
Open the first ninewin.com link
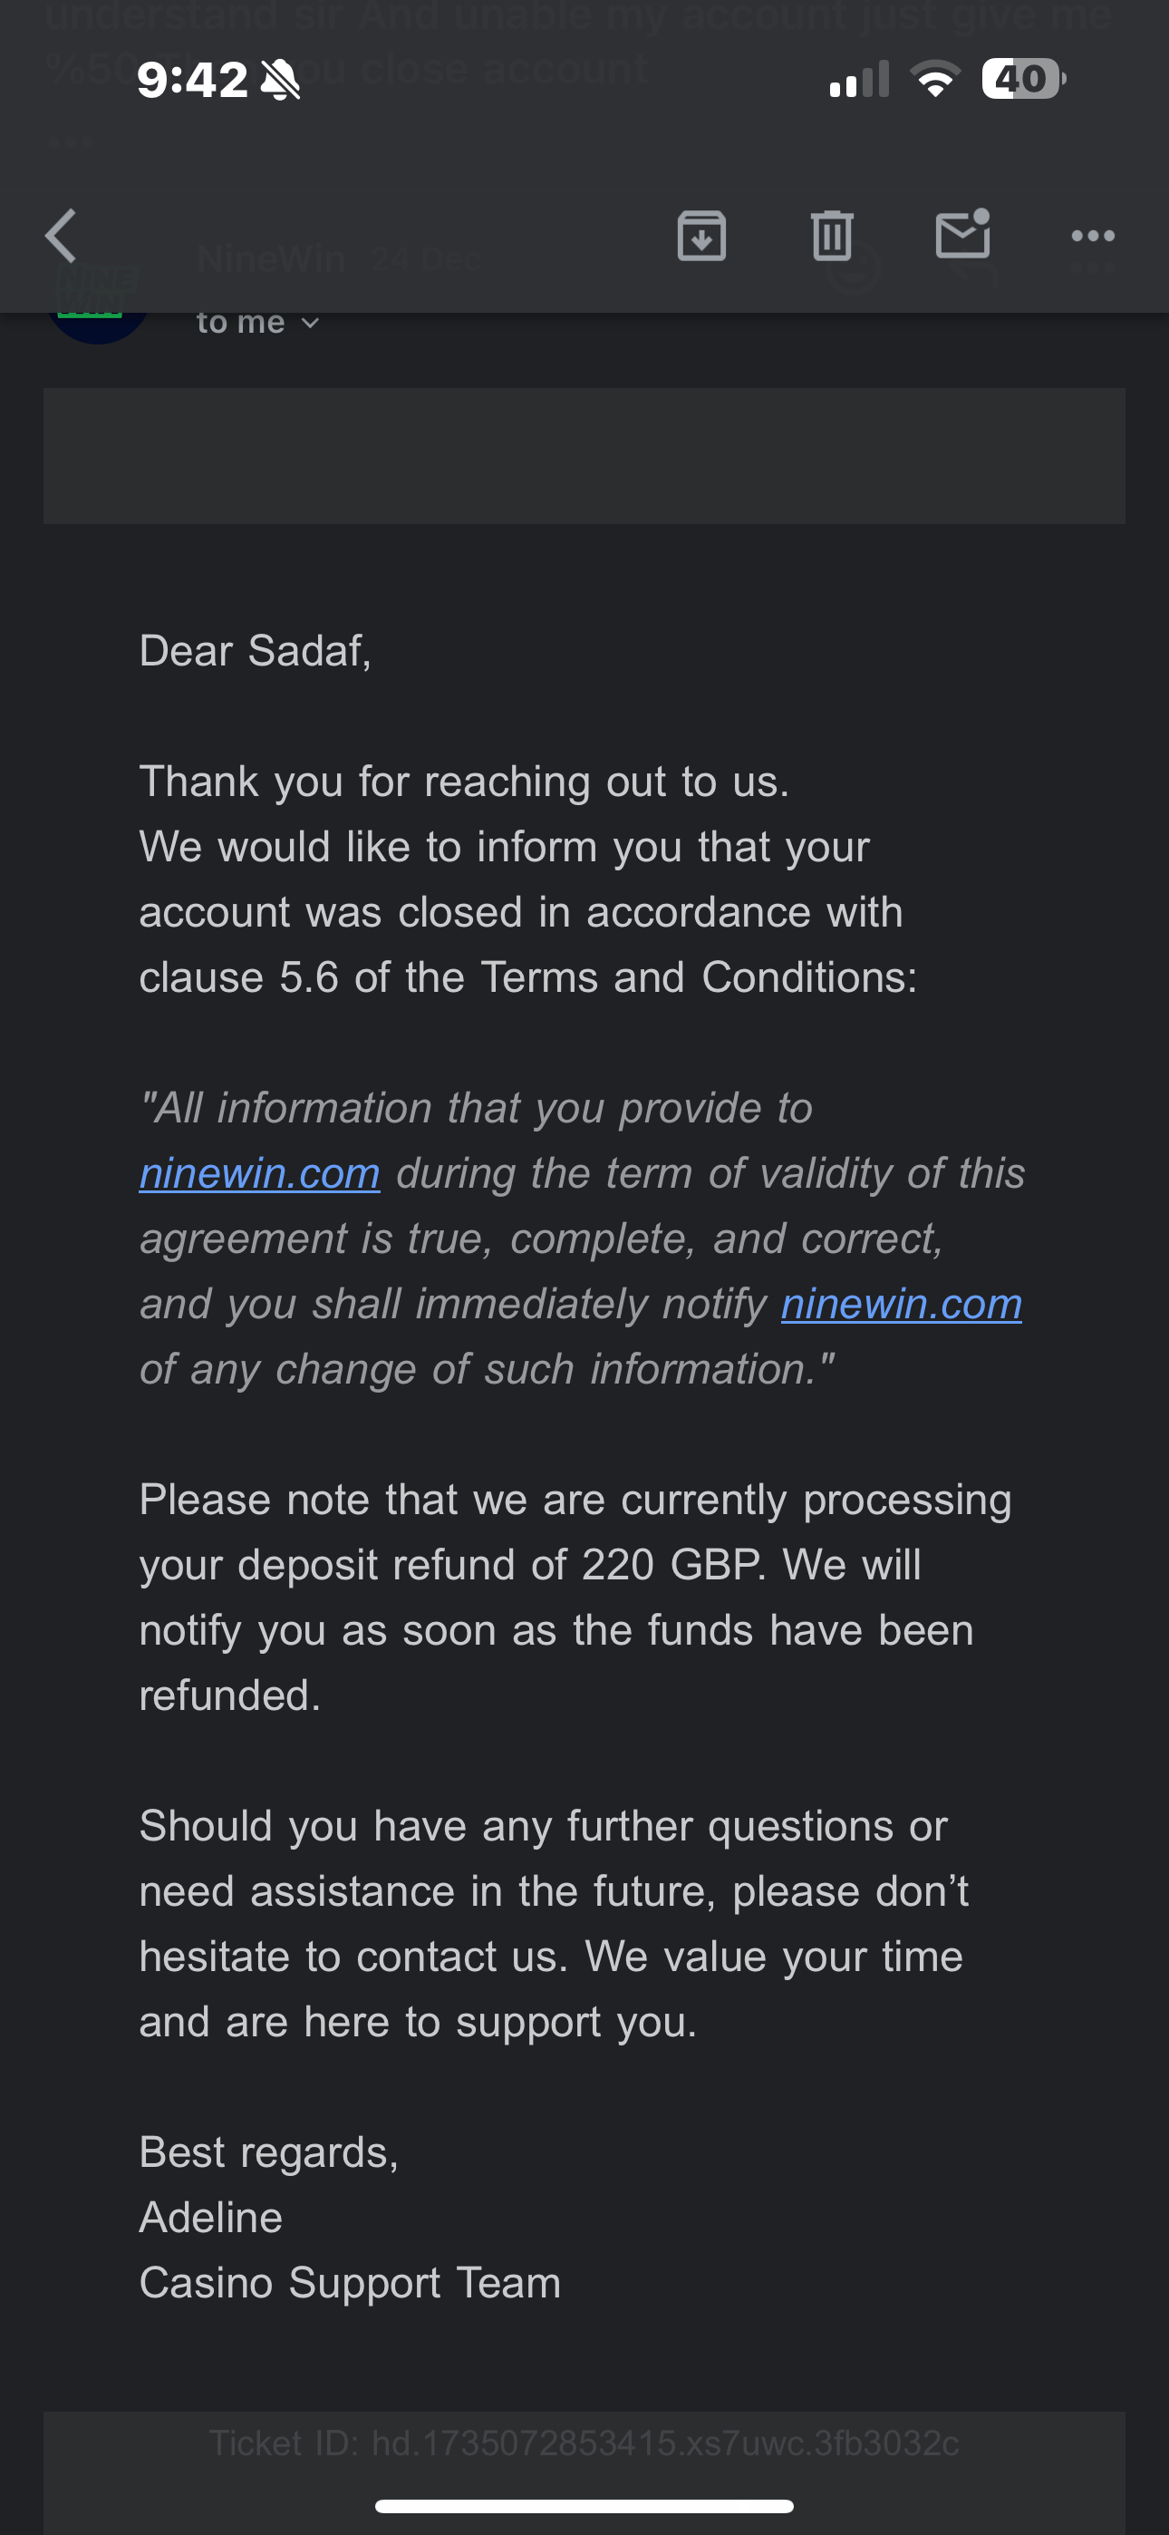pos(260,1173)
